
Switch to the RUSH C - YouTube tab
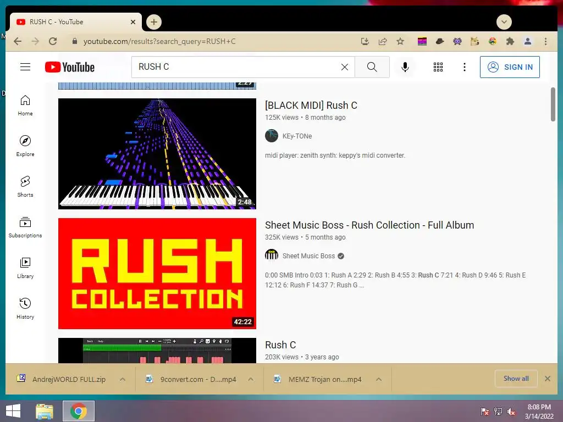75,22
